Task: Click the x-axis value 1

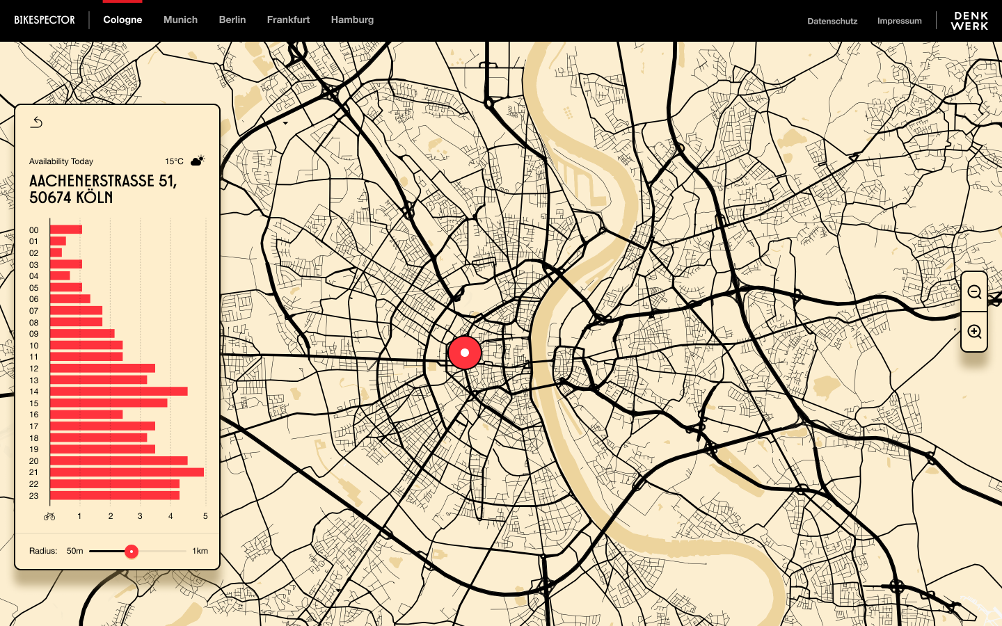Action: 79,516
